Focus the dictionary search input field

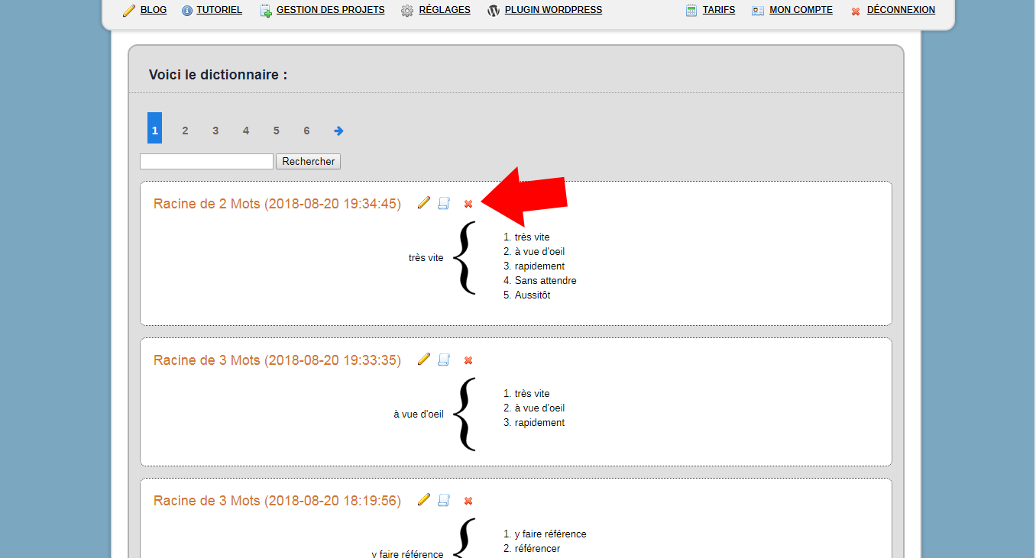click(x=206, y=162)
